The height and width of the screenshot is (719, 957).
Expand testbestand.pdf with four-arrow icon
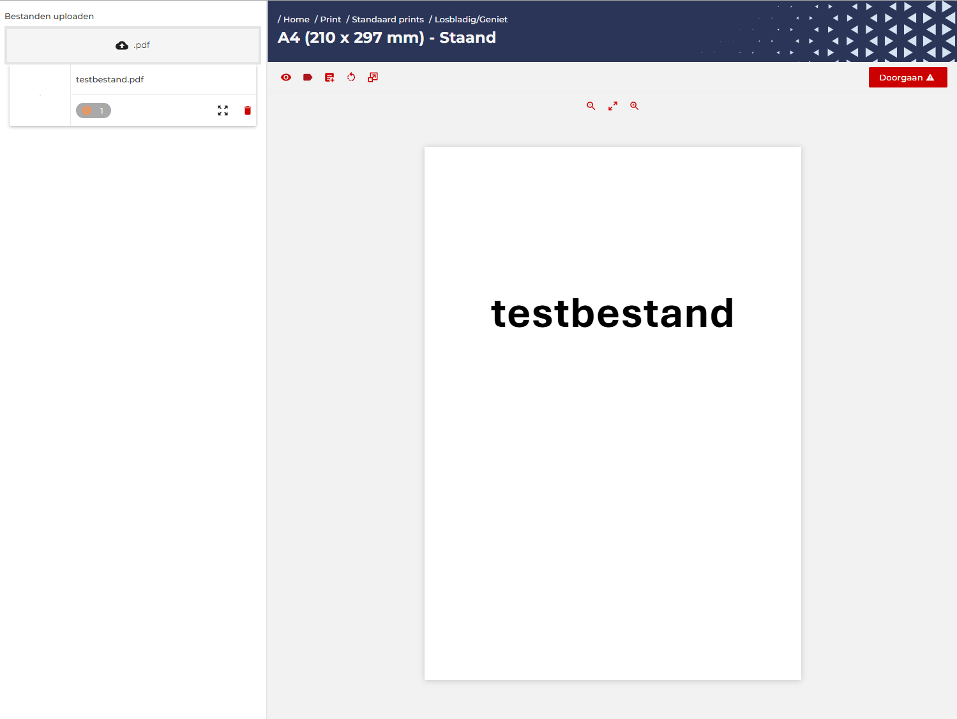pos(223,110)
